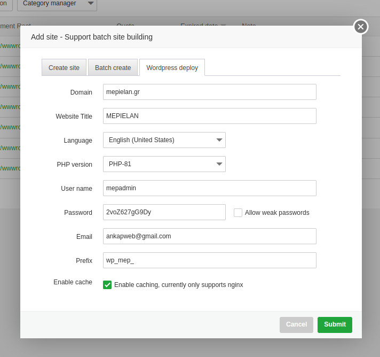Open the Category manager dropdown

pos(57,4)
